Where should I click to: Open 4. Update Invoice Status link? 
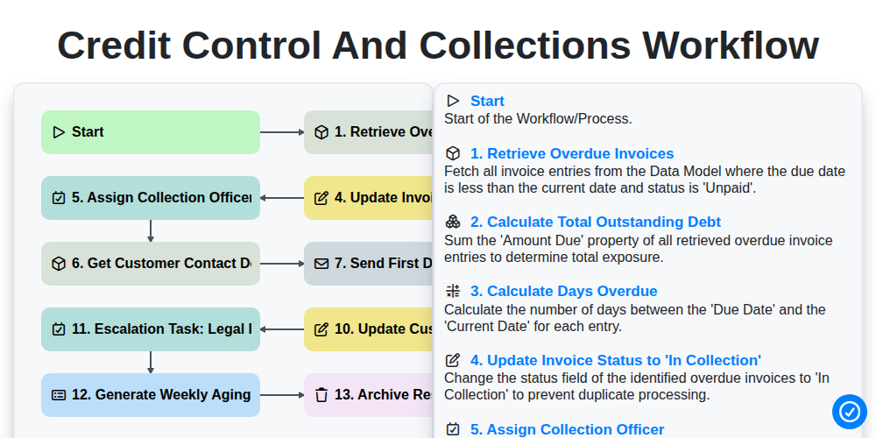(x=616, y=360)
